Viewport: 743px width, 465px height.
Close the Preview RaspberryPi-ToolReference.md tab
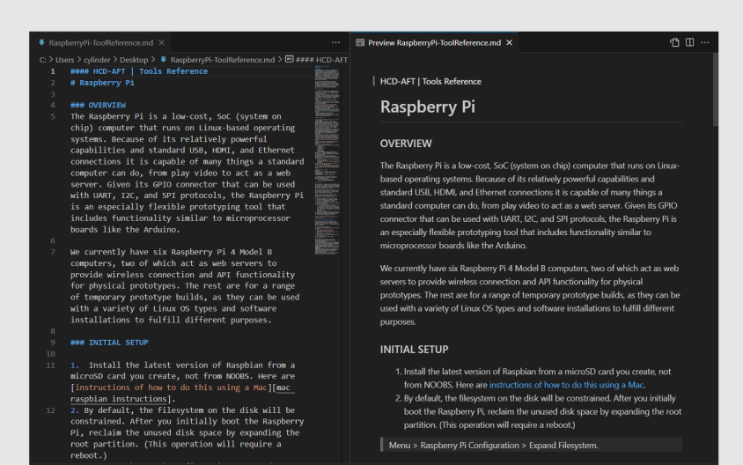click(510, 42)
